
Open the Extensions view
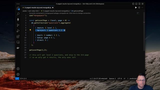(x=18, y=36)
